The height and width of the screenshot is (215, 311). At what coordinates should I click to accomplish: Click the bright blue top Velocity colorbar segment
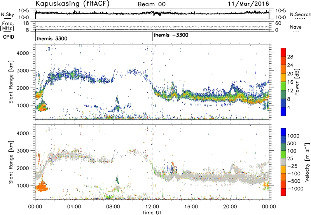[283, 132]
